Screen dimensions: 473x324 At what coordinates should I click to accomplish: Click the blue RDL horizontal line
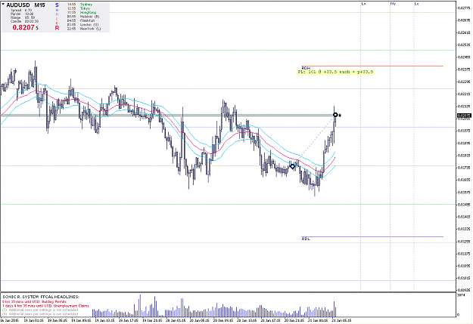[x=372, y=236]
